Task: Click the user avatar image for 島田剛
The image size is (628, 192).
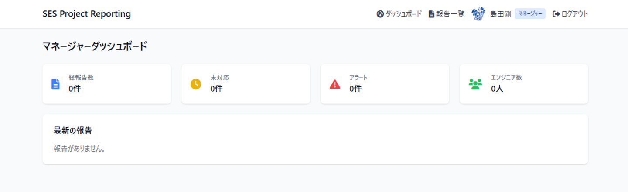Action: pyautogui.click(x=478, y=14)
